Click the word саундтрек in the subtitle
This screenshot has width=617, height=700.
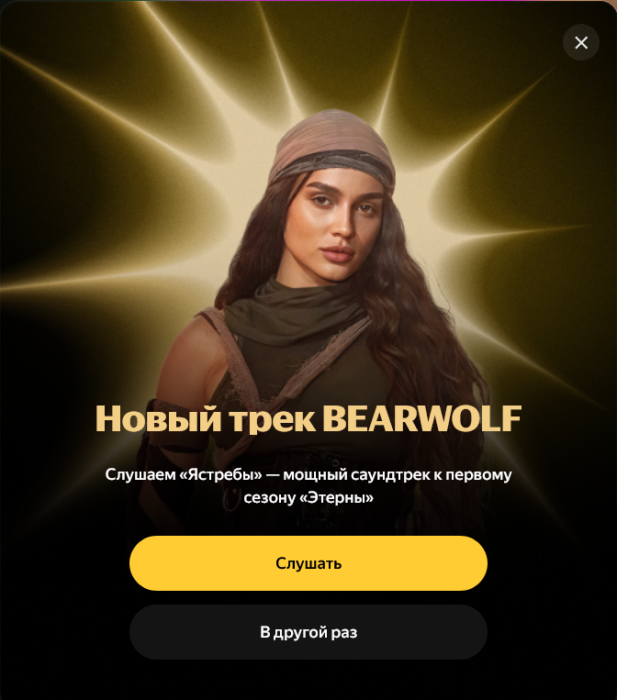389,474
